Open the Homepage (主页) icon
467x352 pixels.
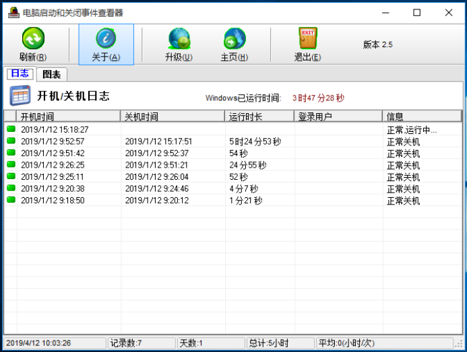tap(234, 39)
